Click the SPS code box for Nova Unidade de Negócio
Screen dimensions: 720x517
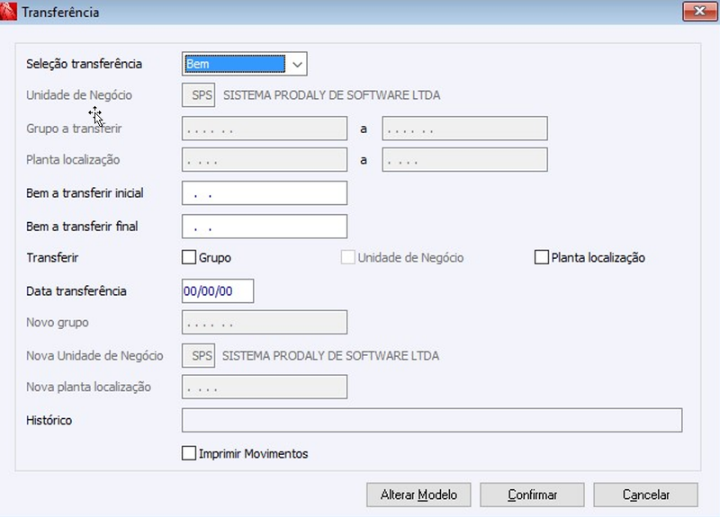(198, 355)
